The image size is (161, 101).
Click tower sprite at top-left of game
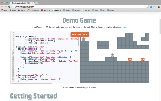click(83, 39)
